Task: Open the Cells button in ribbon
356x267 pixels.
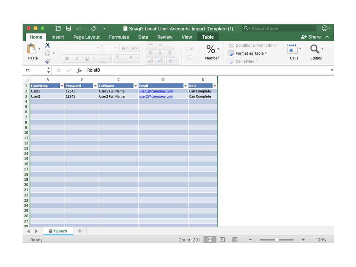Action: point(294,52)
